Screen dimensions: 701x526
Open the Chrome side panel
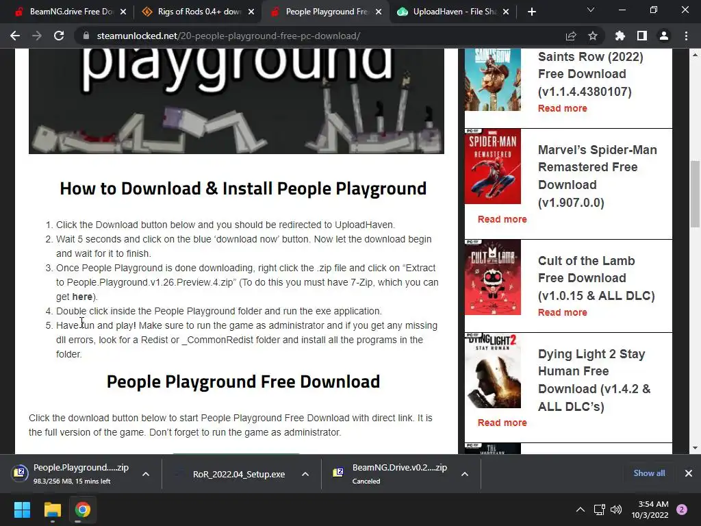tap(642, 36)
